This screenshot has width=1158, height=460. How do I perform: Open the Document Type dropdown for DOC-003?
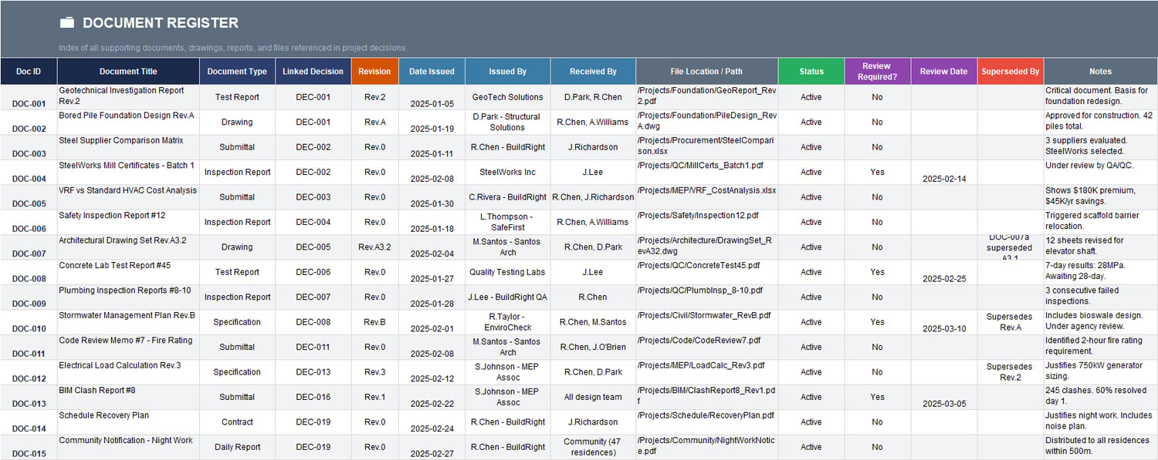tap(237, 146)
